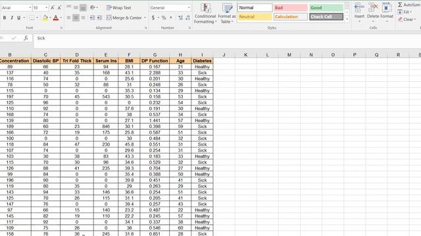The width and height of the screenshot is (421, 236).
Task: Apply the Normal cell style
Action: click(x=255, y=8)
